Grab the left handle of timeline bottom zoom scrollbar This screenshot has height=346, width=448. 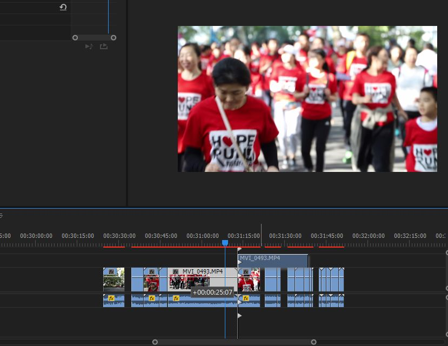155,342
